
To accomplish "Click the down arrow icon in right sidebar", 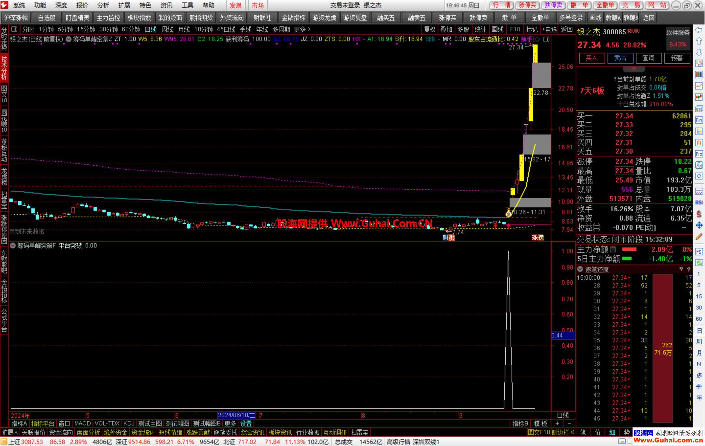I will tap(698, 52).
